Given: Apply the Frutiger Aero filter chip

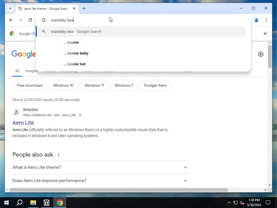Looking at the screenshot, I should pyautogui.click(x=155, y=85).
